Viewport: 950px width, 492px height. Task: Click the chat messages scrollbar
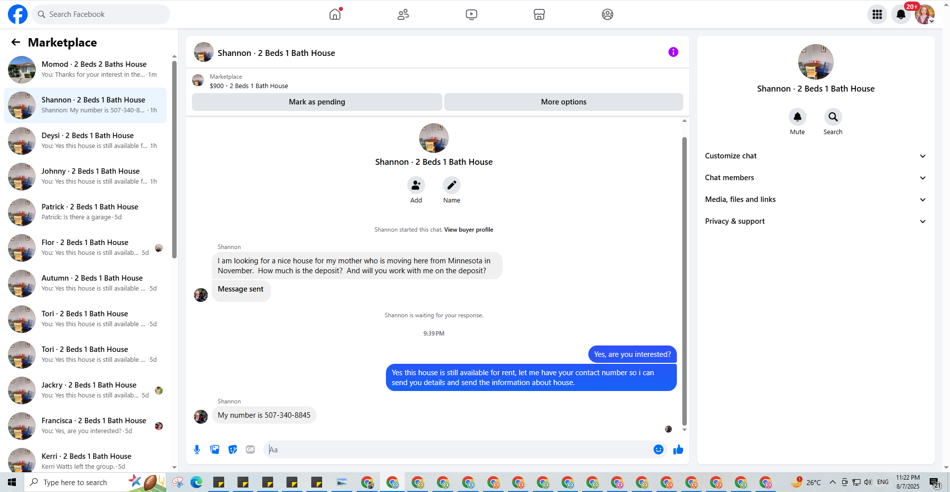tap(684, 281)
